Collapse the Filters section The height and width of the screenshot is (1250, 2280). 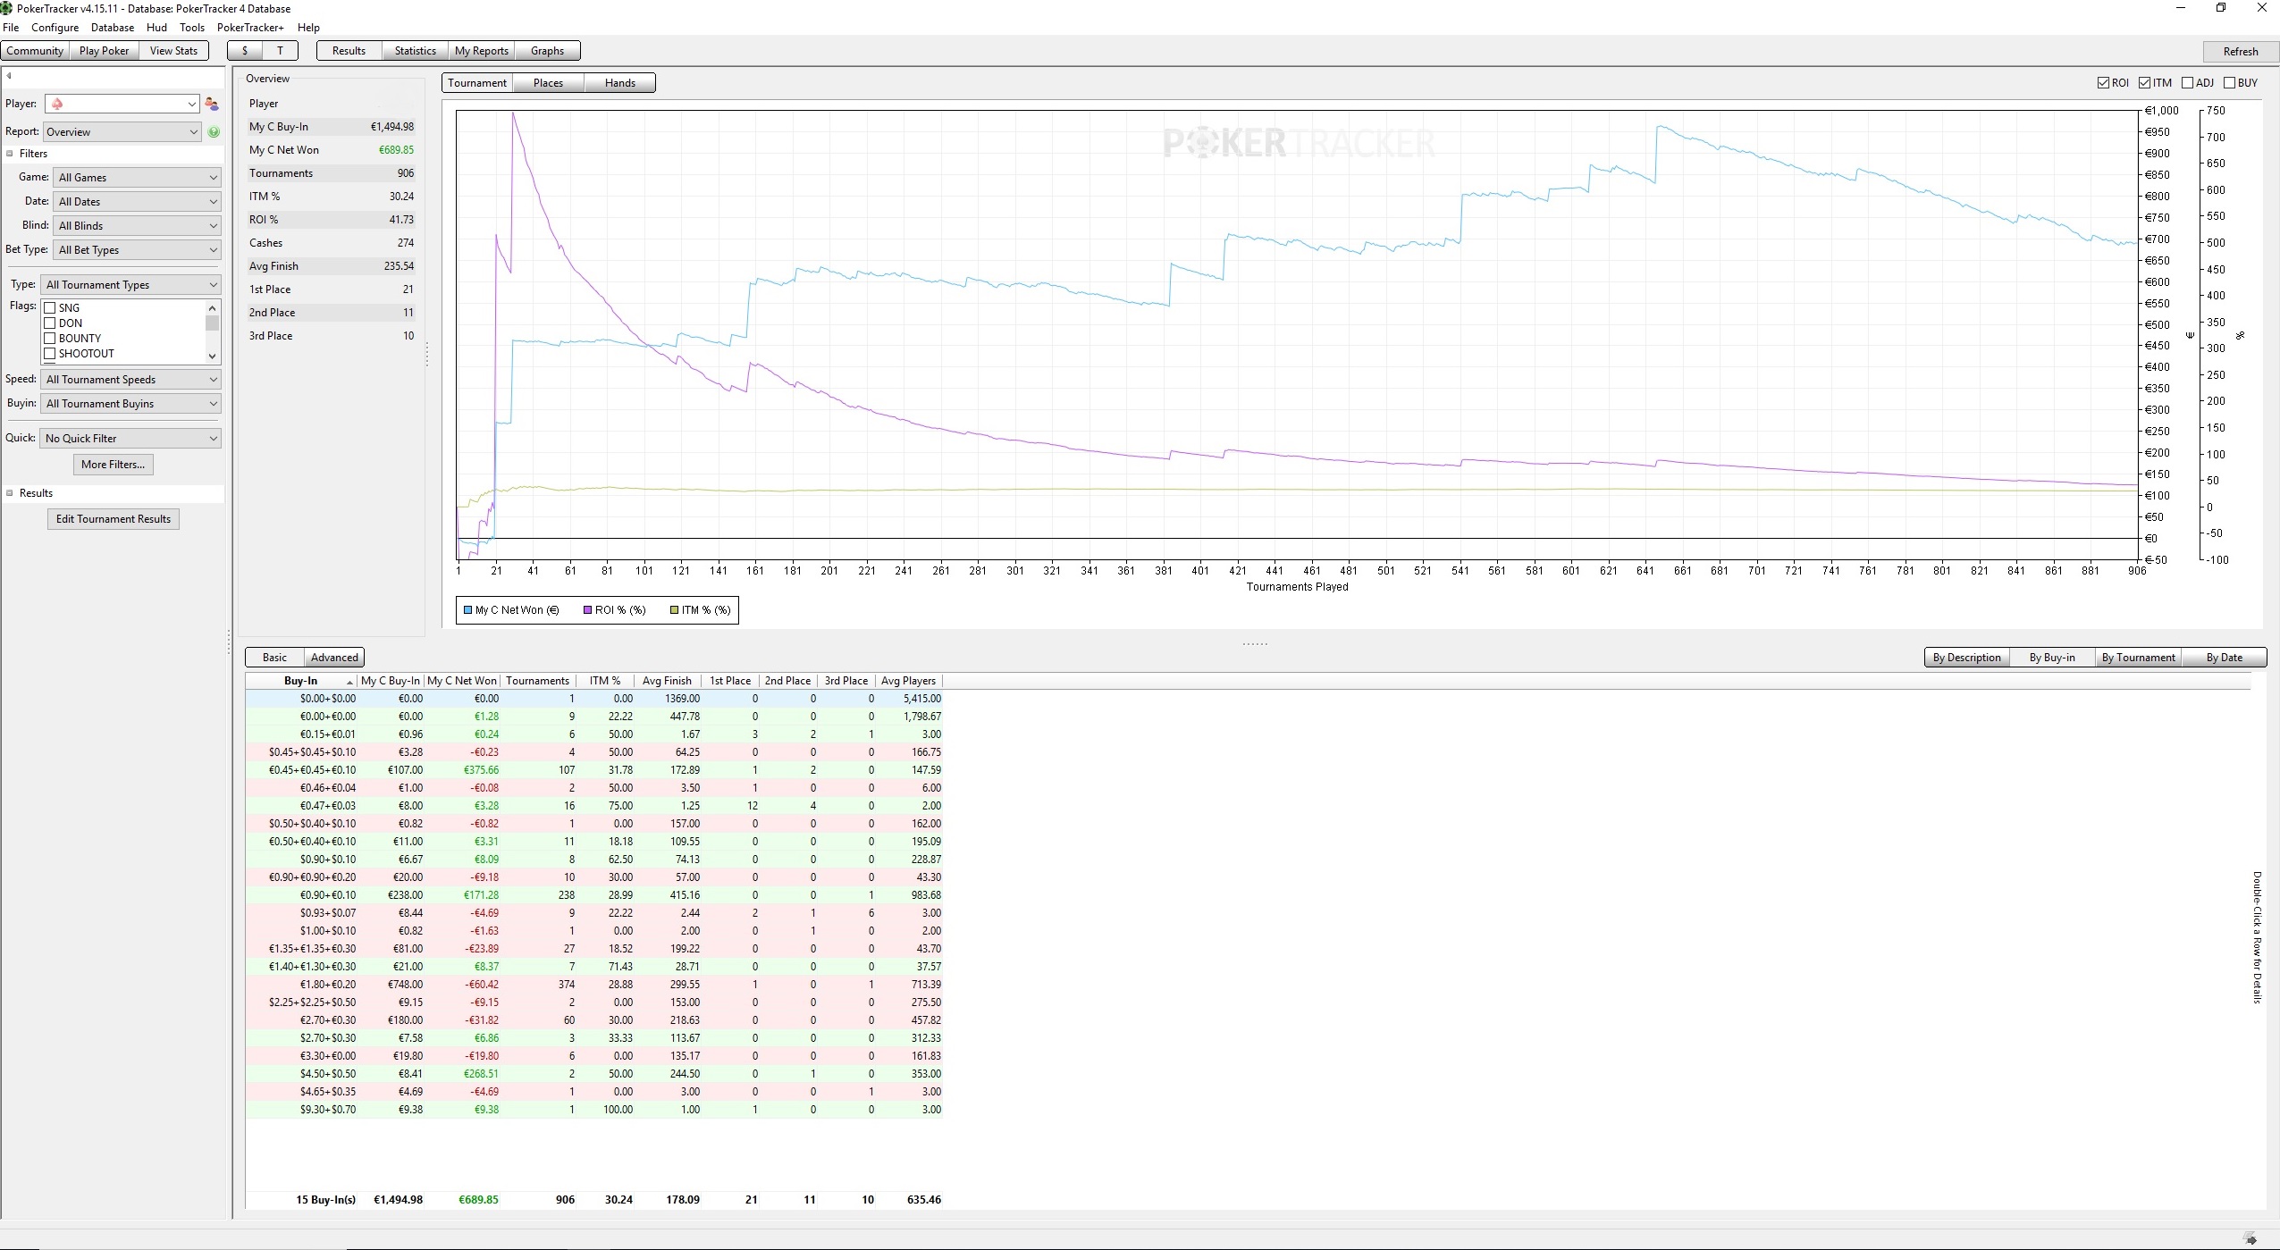[10, 154]
